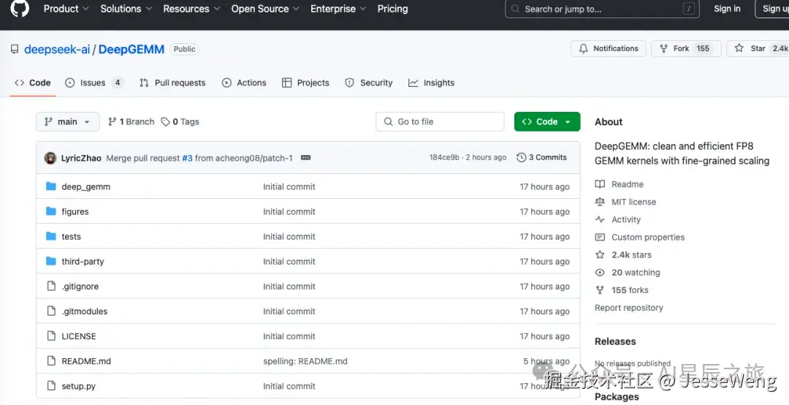Open the DeepGEMM repository link
This screenshot has height=405, width=789.
pyautogui.click(x=131, y=50)
